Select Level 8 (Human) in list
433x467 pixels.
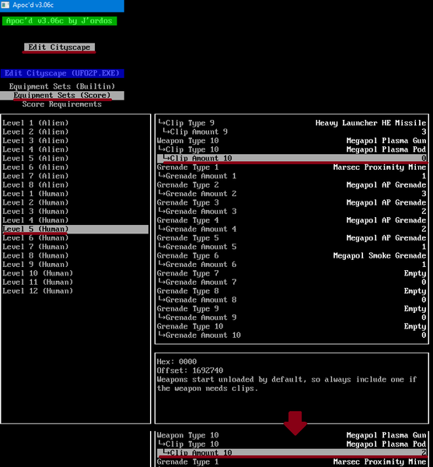tap(36, 255)
